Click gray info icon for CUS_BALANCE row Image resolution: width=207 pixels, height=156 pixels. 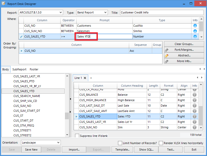click(195, 95)
